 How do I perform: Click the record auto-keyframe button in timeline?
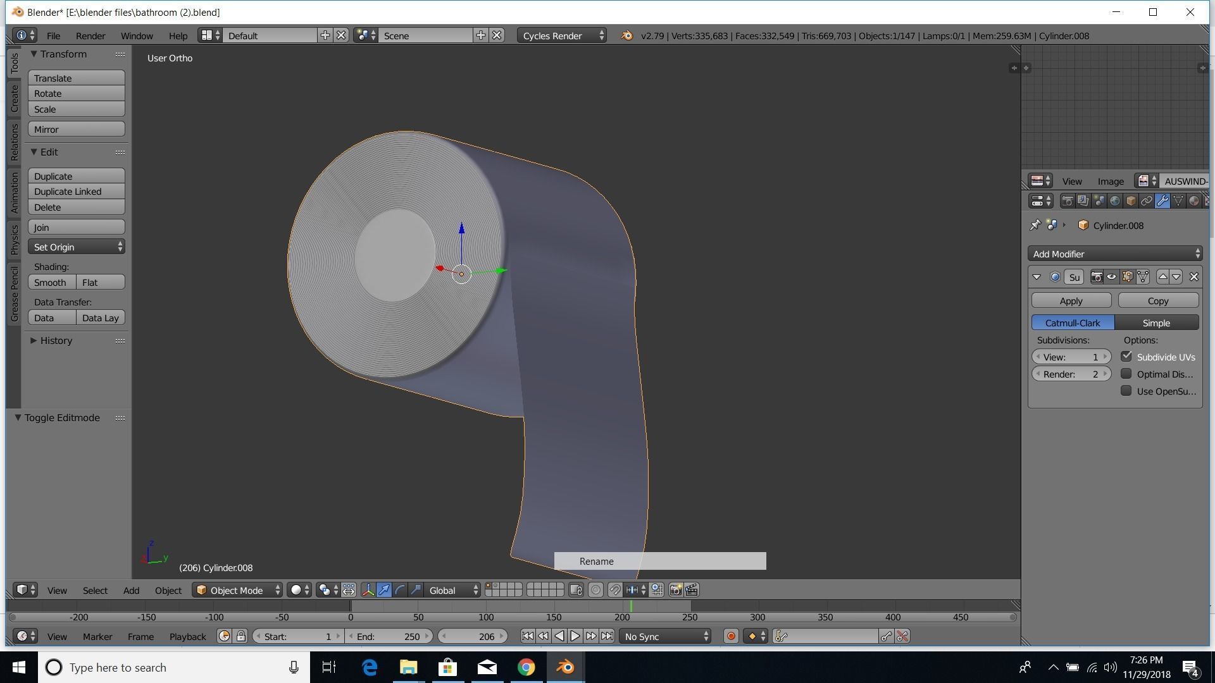tap(731, 636)
